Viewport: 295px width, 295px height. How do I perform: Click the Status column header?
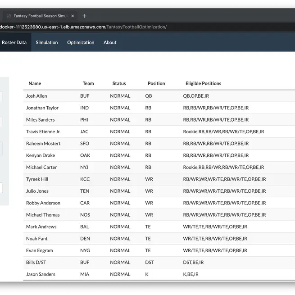tap(119, 83)
